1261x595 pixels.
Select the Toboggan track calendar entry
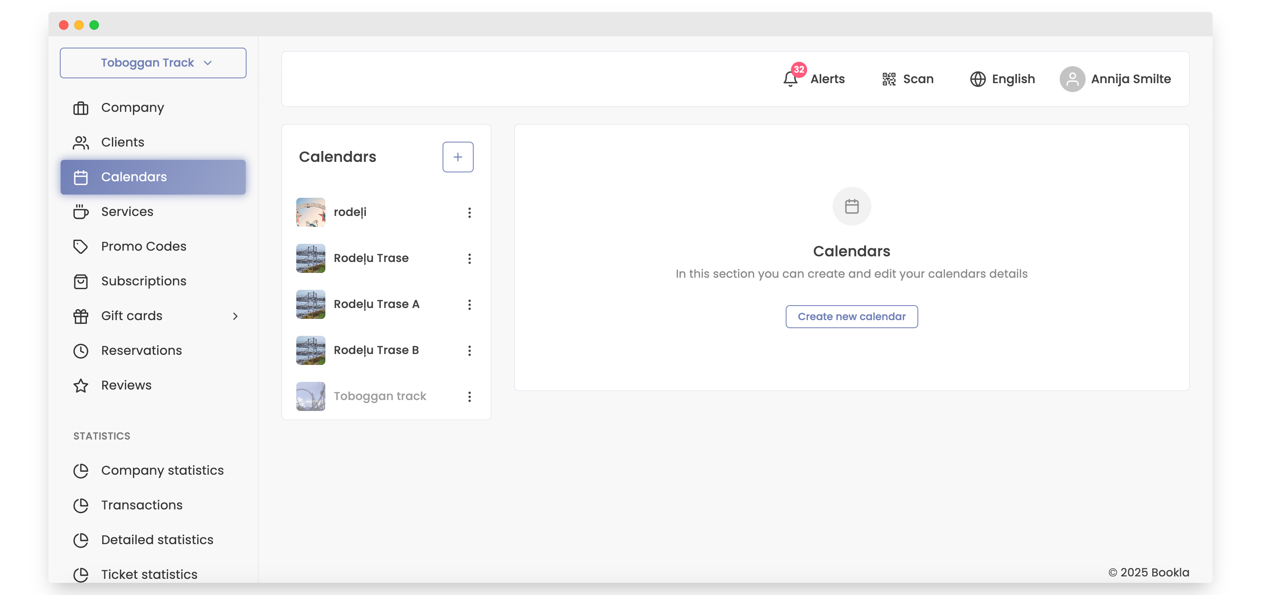380,396
